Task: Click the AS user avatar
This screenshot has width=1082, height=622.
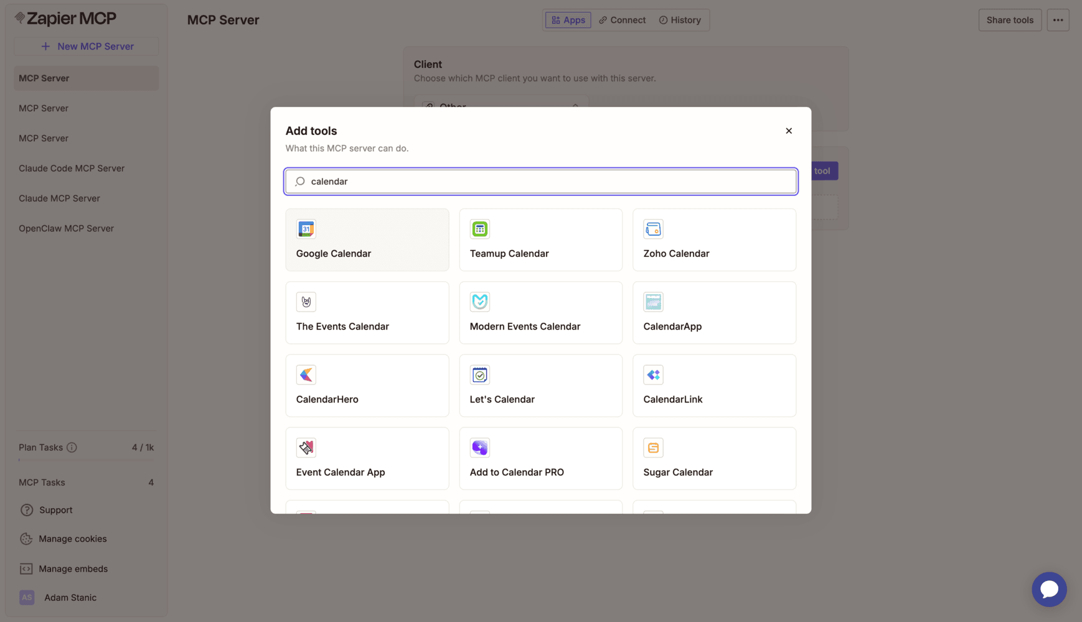Action: [27, 597]
